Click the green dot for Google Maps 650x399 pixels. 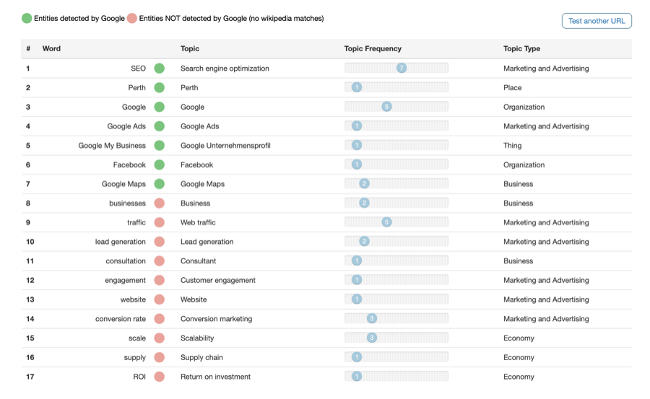coord(159,184)
